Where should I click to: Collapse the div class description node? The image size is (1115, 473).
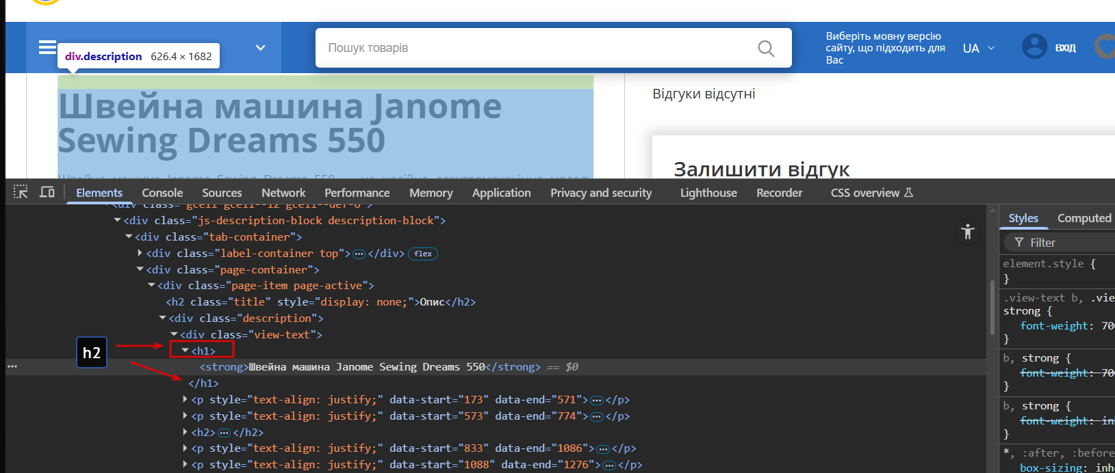(x=163, y=318)
